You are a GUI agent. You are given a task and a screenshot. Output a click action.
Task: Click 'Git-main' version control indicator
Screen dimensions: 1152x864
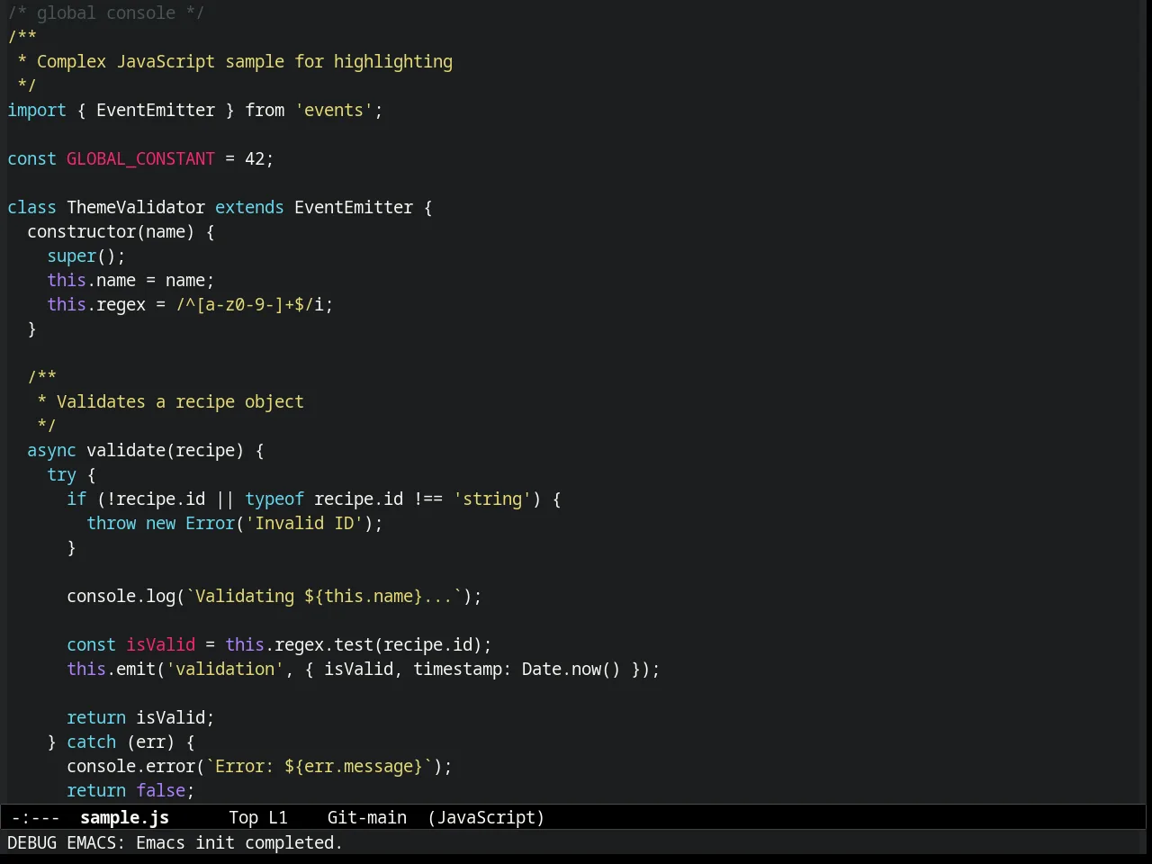point(367,817)
